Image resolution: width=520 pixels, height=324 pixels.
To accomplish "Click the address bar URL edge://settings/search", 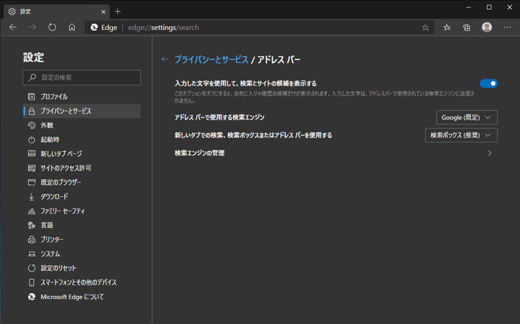I will coord(164,27).
